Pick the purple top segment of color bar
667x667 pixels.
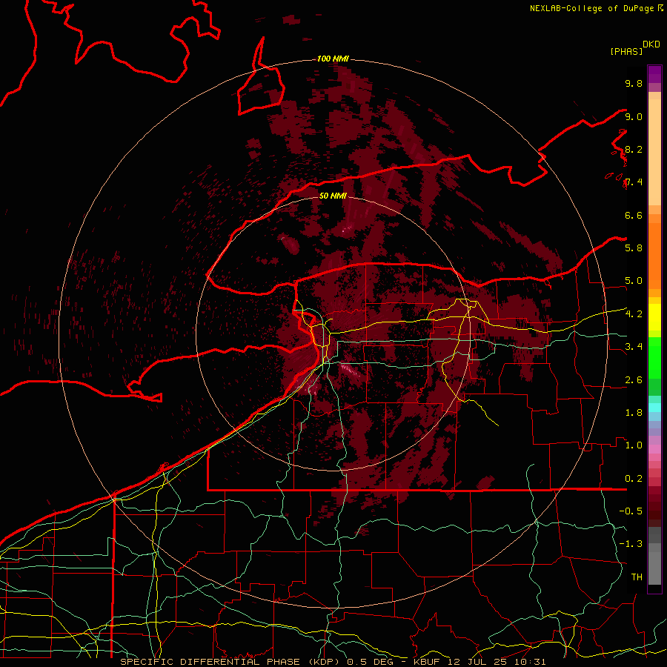[654, 74]
